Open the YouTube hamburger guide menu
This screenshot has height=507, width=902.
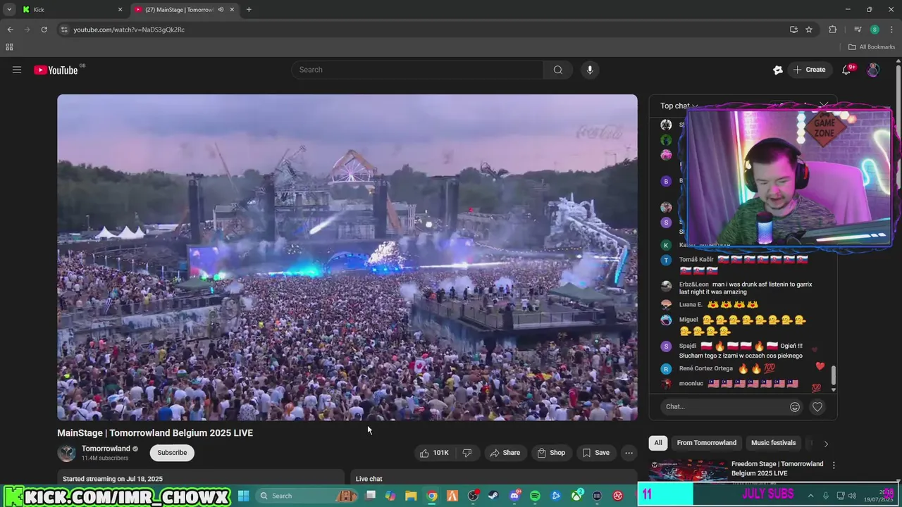[x=17, y=70]
